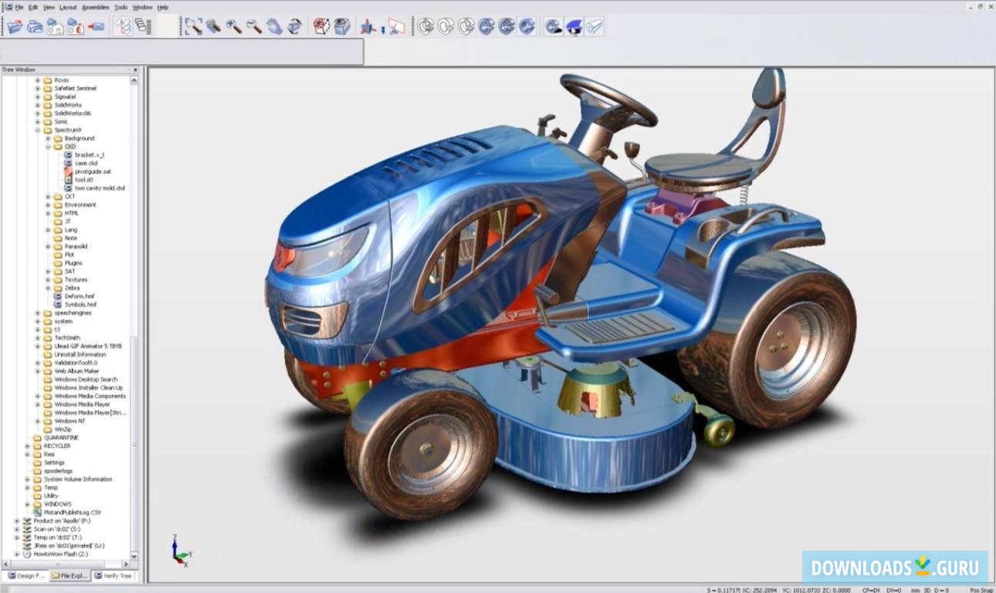Click the sixth render mode icon
Image resolution: width=996 pixels, height=593 pixels.
527,26
